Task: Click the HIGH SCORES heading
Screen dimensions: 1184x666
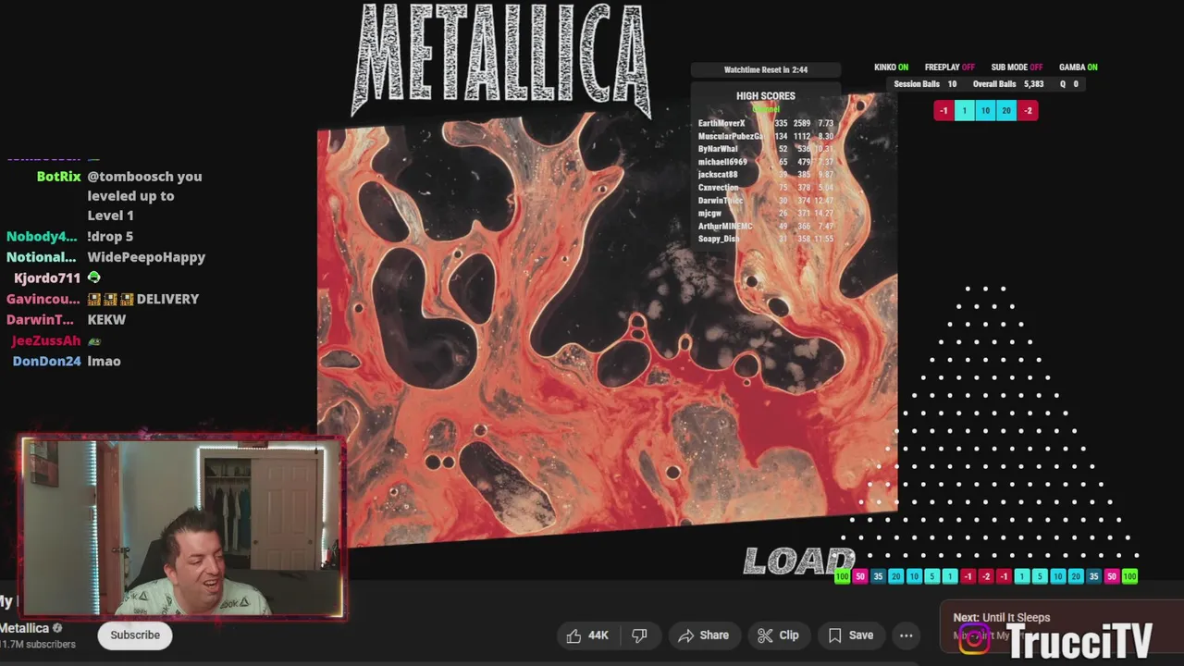Action: point(766,96)
